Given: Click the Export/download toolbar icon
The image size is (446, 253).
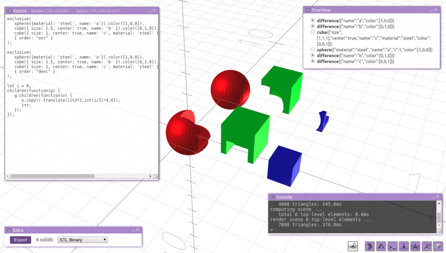Looking at the screenshot, I should point(404,246).
